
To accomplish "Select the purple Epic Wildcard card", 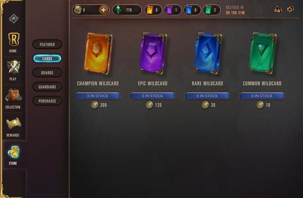I will coord(153,53).
